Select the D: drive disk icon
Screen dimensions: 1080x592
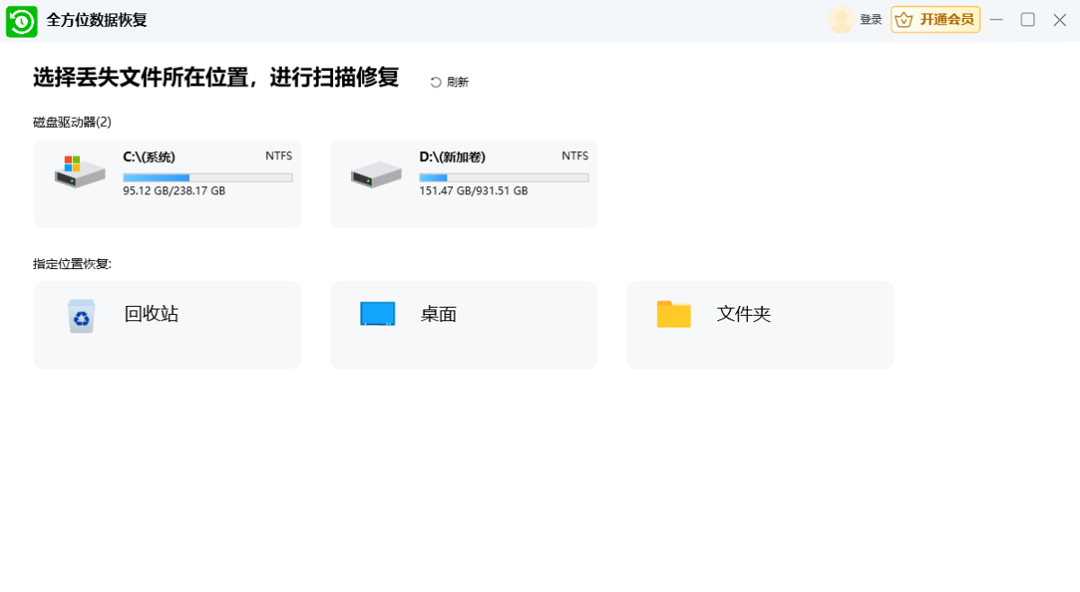[375, 174]
